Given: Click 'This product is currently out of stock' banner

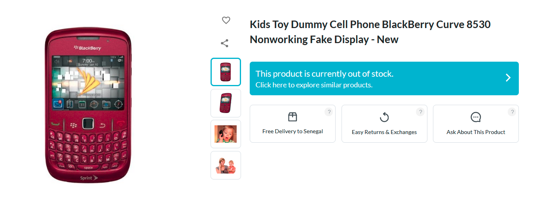Looking at the screenshot, I should coord(324,74).
